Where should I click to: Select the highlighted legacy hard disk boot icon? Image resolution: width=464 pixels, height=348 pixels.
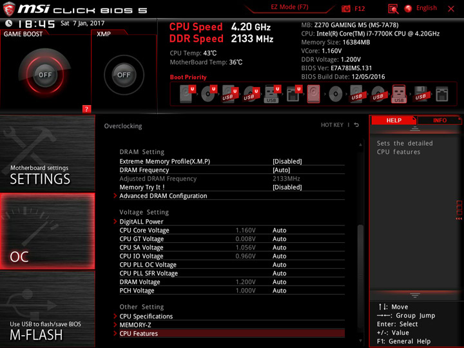pyautogui.click(x=313, y=94)
